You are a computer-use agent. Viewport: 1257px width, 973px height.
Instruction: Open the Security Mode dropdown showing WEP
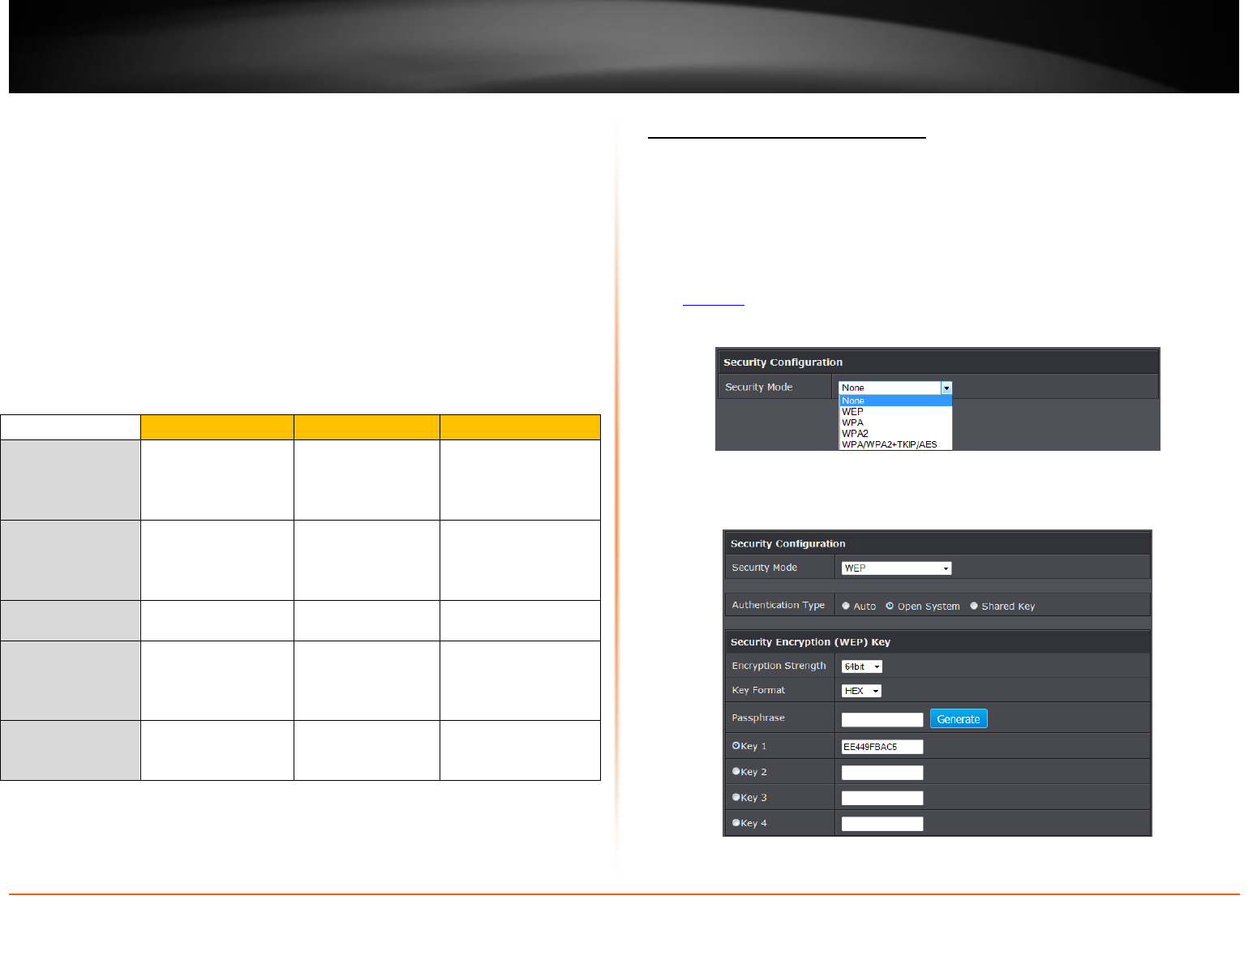coord(896,568)
